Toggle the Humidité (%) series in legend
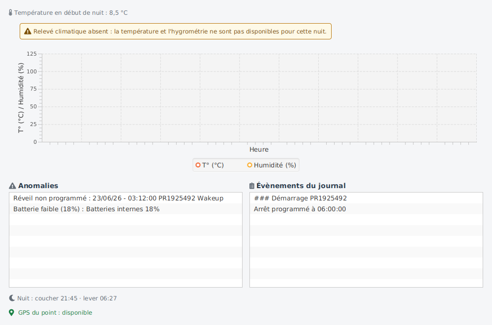 pyautogui.click(x=272, y=165)
